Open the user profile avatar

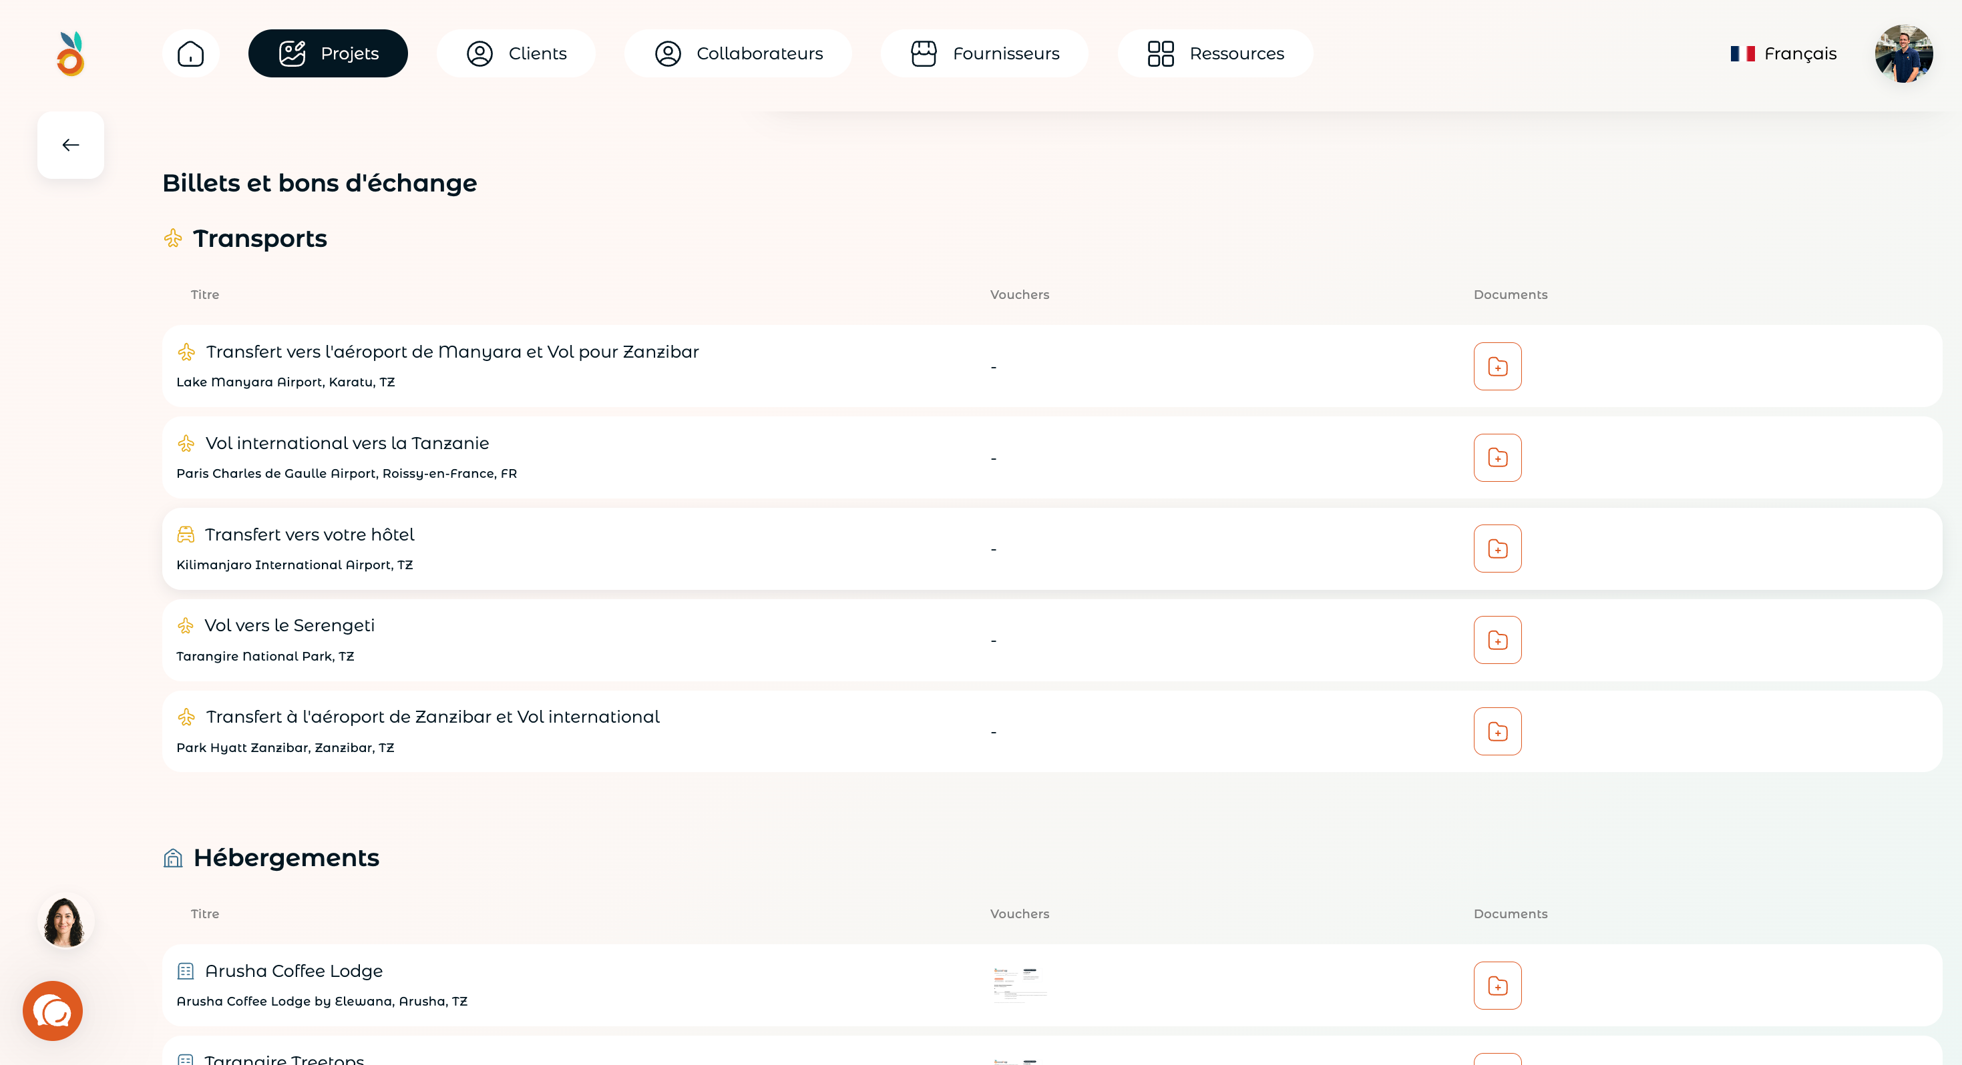(1903, 53)
